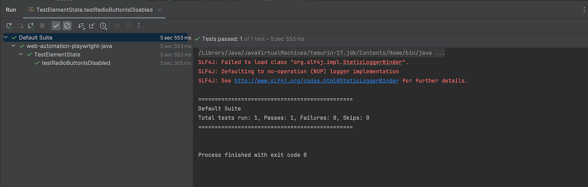
Task: Click the Rerun Failed Tests icon
Action: point(20,26)
